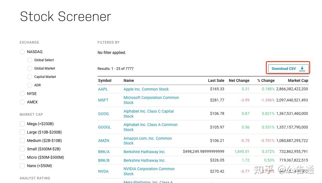
Task: Check the Large ($10B-$200B) box
Action: (22, 132)
